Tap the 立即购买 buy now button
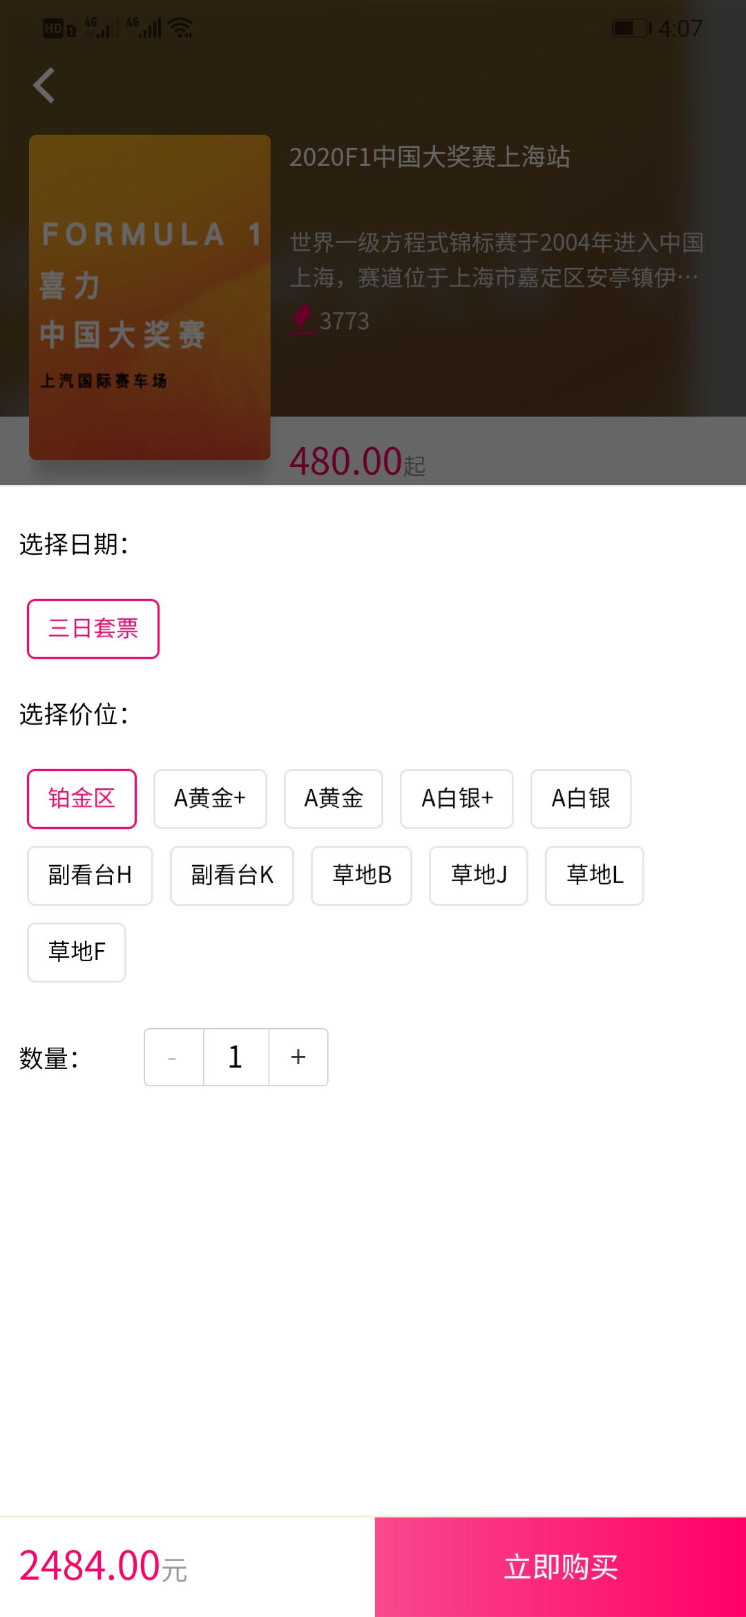 [x=560, y=1567]
